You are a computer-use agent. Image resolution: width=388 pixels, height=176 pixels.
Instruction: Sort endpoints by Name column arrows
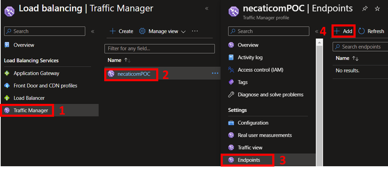click(x=355, y=59)
